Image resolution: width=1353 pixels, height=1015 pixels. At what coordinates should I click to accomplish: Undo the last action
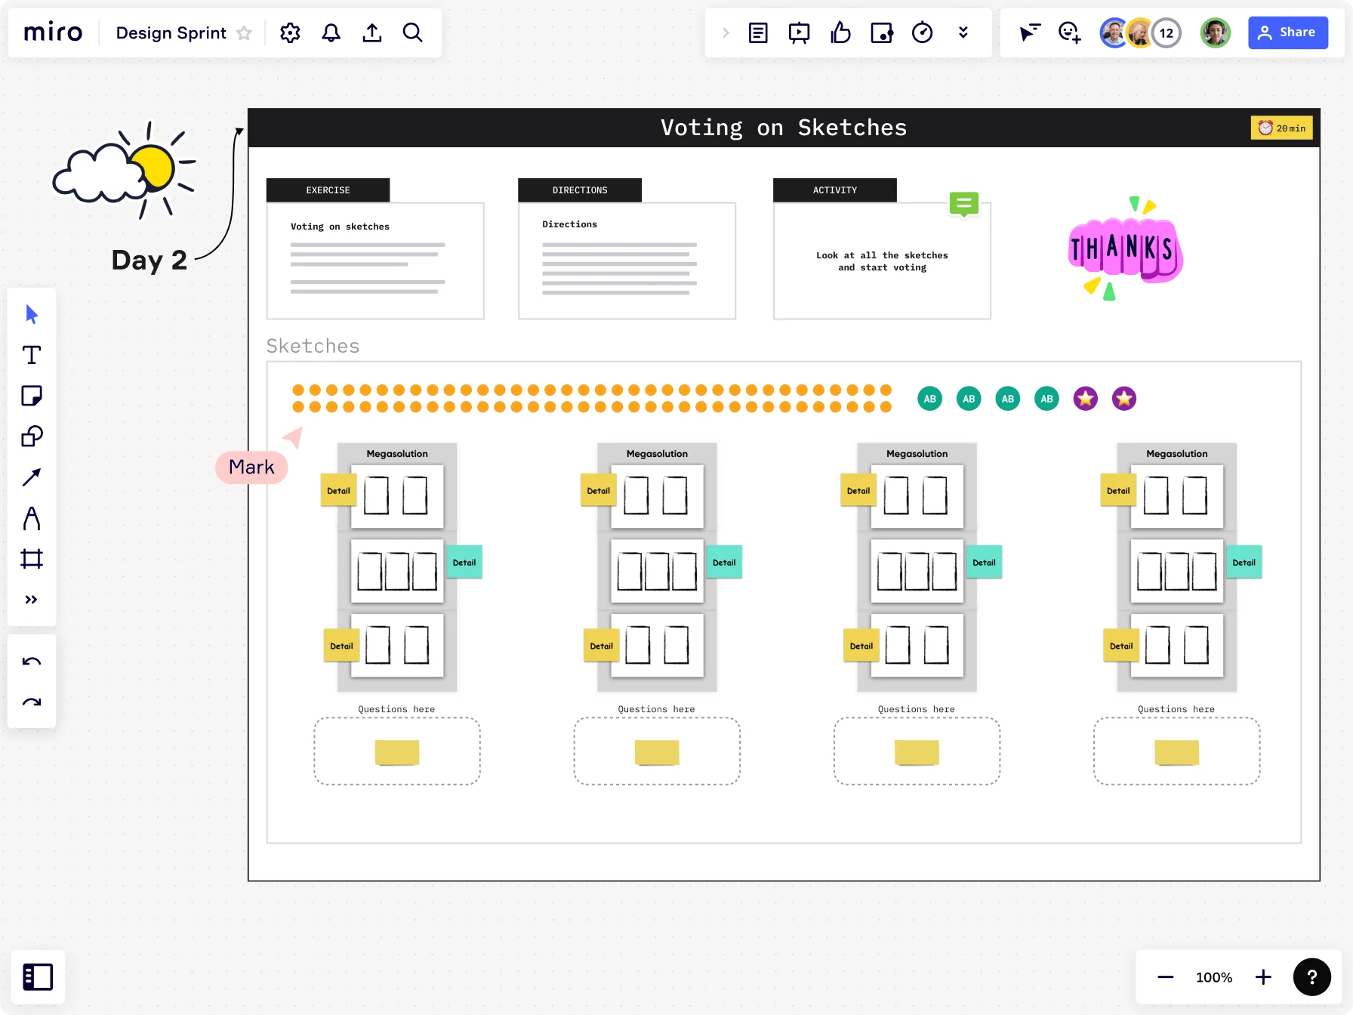click(32, 661)
